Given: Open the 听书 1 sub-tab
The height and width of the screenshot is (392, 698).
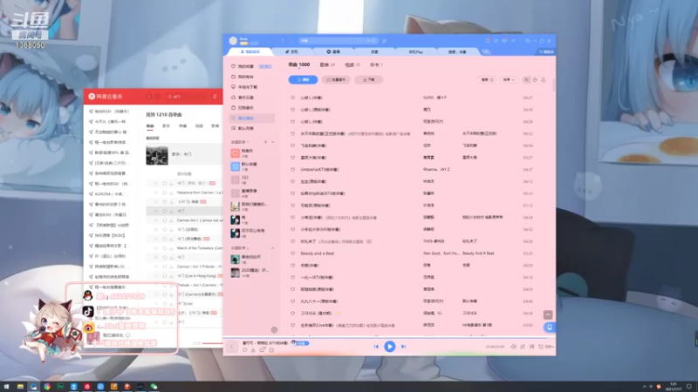Looking at the screenshot, I should [x=376, y=64].
